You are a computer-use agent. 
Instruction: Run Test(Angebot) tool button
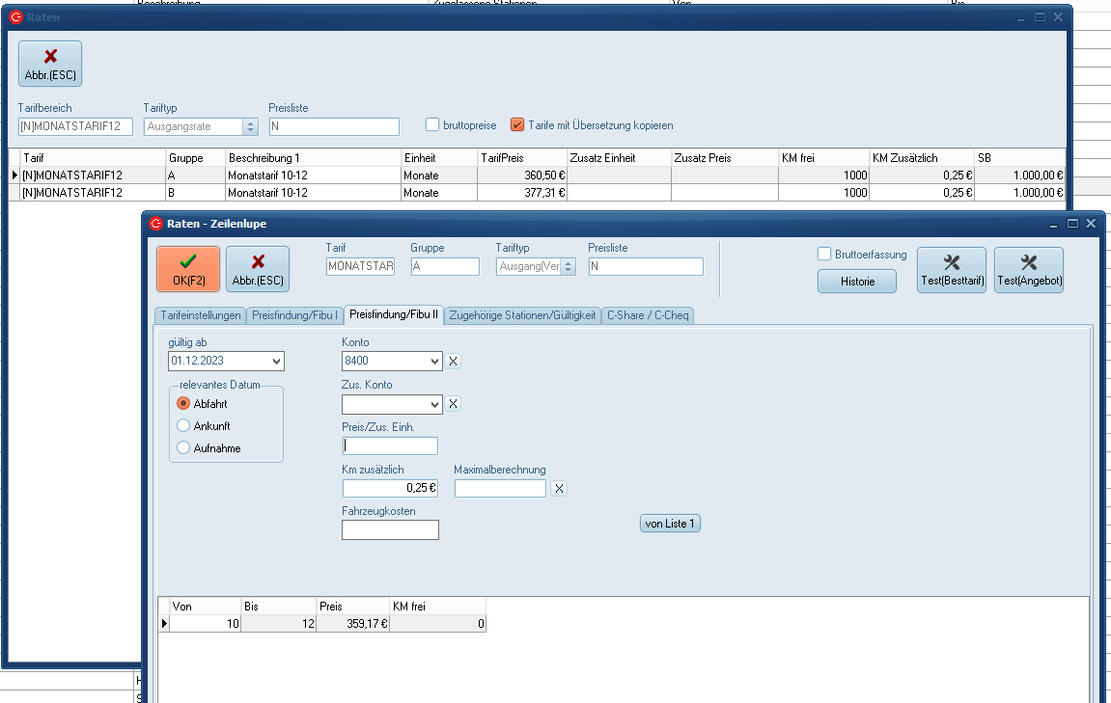1028,270
